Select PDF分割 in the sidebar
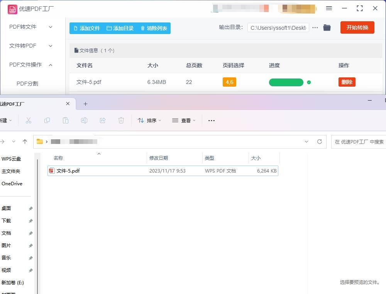 [x=27, y=84]
